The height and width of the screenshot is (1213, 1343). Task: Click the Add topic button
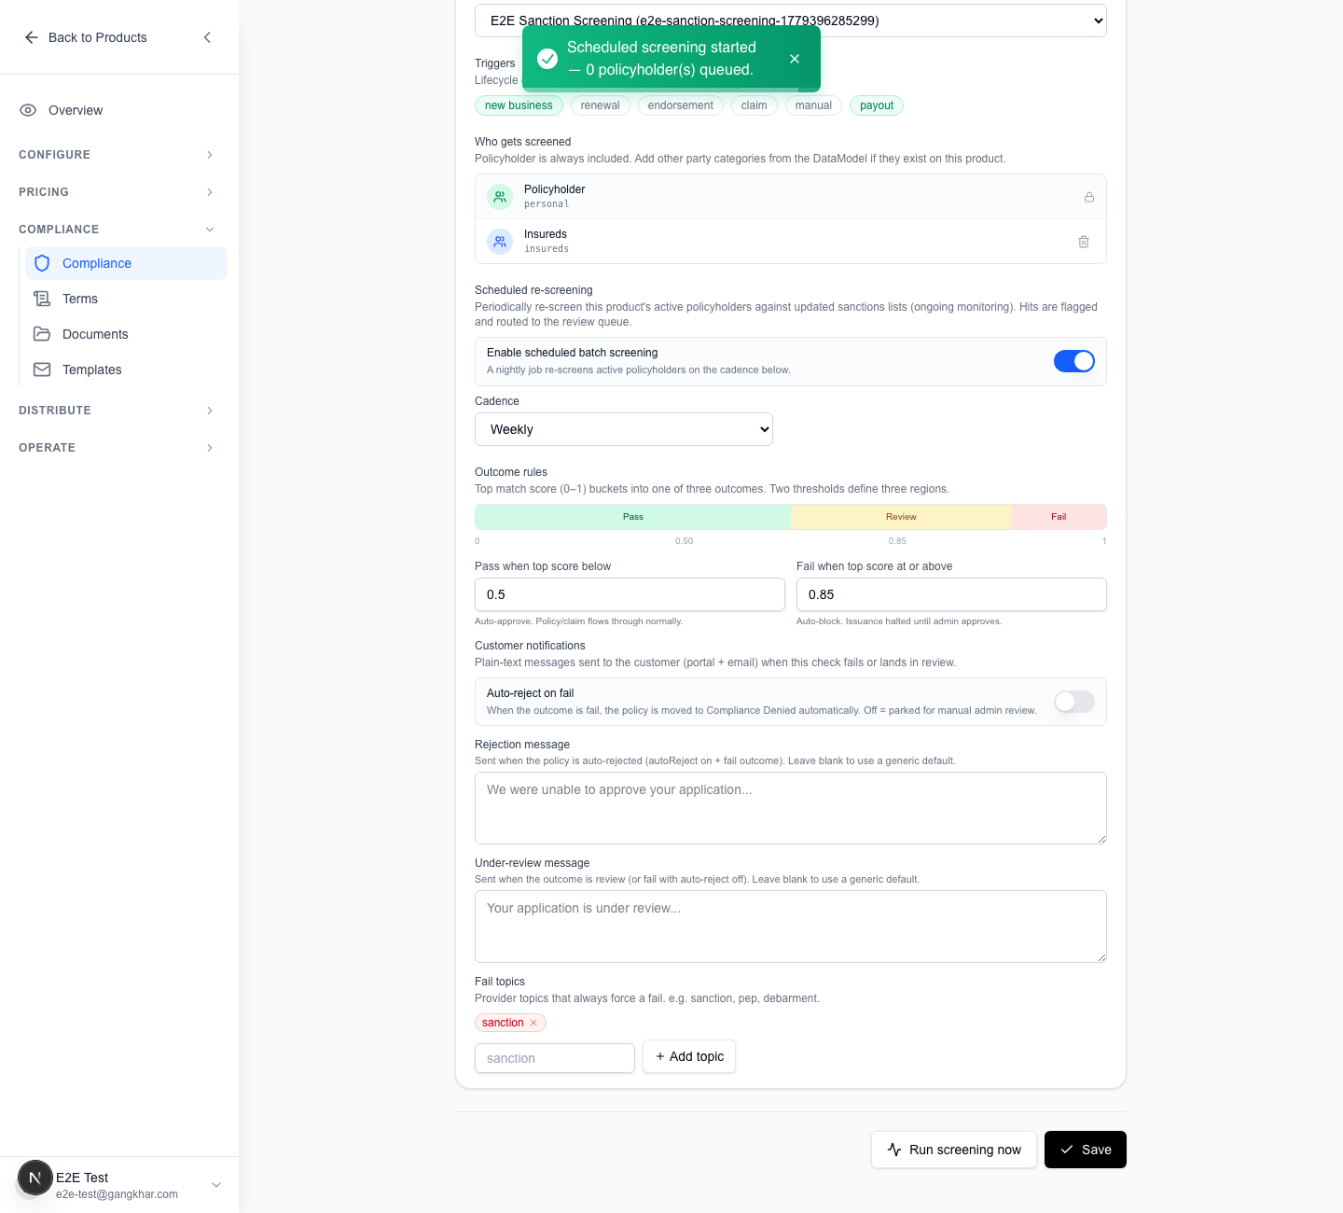click(689, 1056)
